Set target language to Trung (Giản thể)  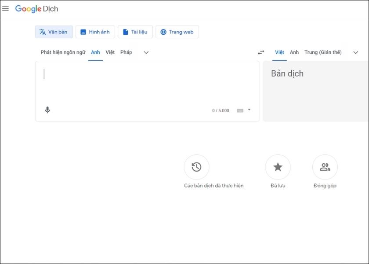(x=324, y=52)
